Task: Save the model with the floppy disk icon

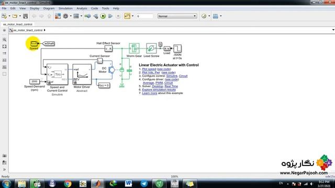Action: tap(26, 16)
